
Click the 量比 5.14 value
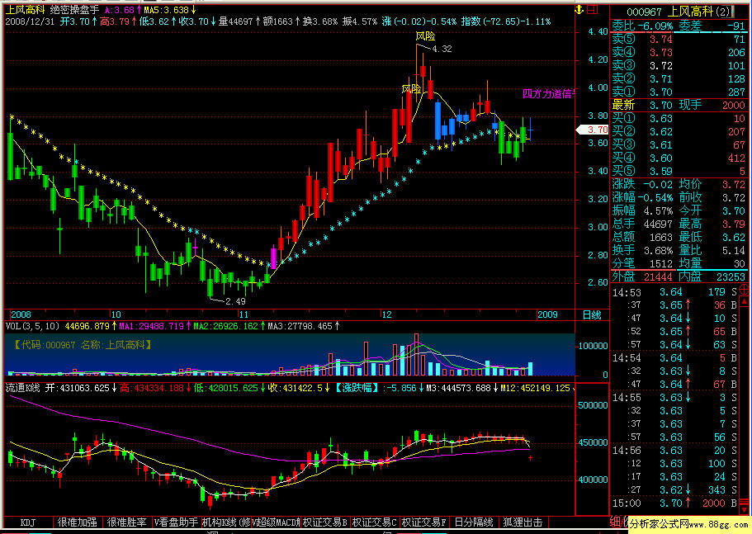(x=733, y=250)
